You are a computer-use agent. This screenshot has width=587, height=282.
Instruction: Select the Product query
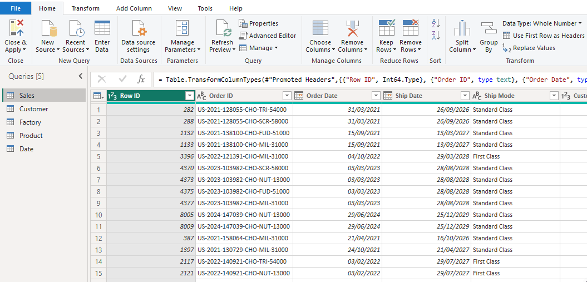click(x=44, y=135)
